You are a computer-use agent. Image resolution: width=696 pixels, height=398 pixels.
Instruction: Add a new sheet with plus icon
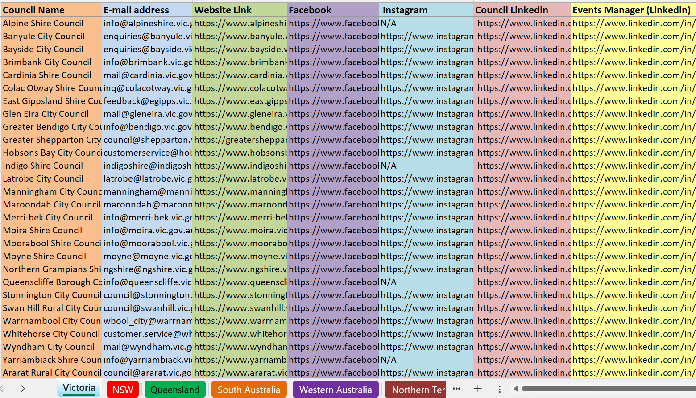tap(478, 389)
